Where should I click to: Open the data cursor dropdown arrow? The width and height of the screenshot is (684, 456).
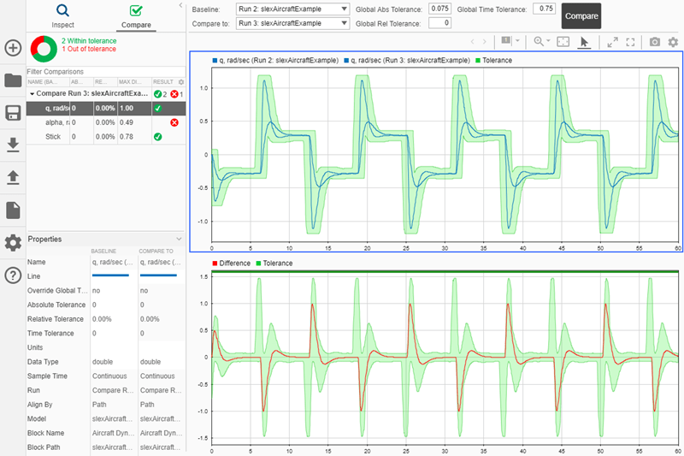[517, 40]
